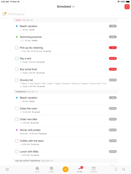Open Notes tab icon
The width and height of the screenshot is (131, 174).
tap(51, 169)
